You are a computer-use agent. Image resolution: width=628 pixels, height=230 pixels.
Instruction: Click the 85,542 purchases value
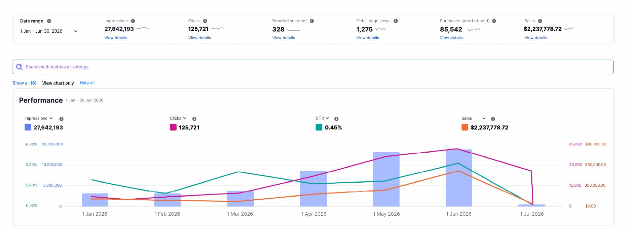pyautogui.click(x=451, y=29)
